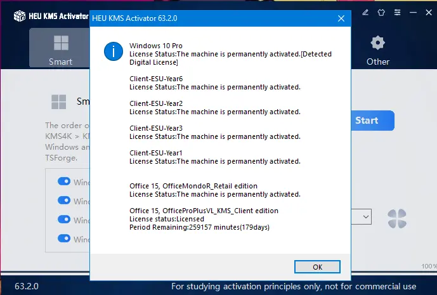Image resolution: width=437 pixels, height=295 pixels.
Task: Click 'Office 15, OfficeMondoR_Retail edition' text
Action: tap(193, 186)
